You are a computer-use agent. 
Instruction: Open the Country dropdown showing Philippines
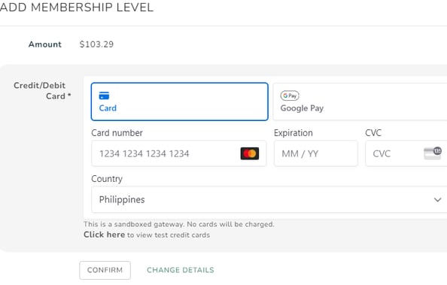[x=269, y=199]
